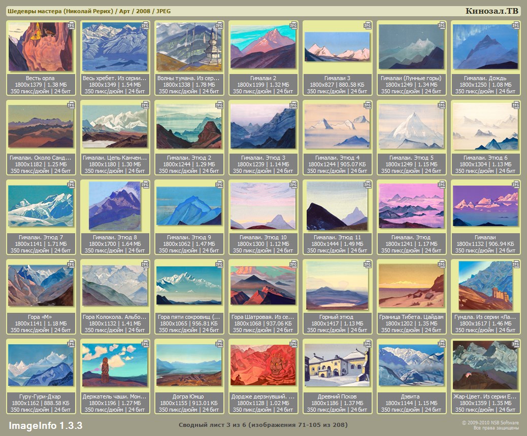The height and width of the screenshot is (436, 527).
Task: Click the title text «Гималаи (Лунные горы)»
Action: 411,78
